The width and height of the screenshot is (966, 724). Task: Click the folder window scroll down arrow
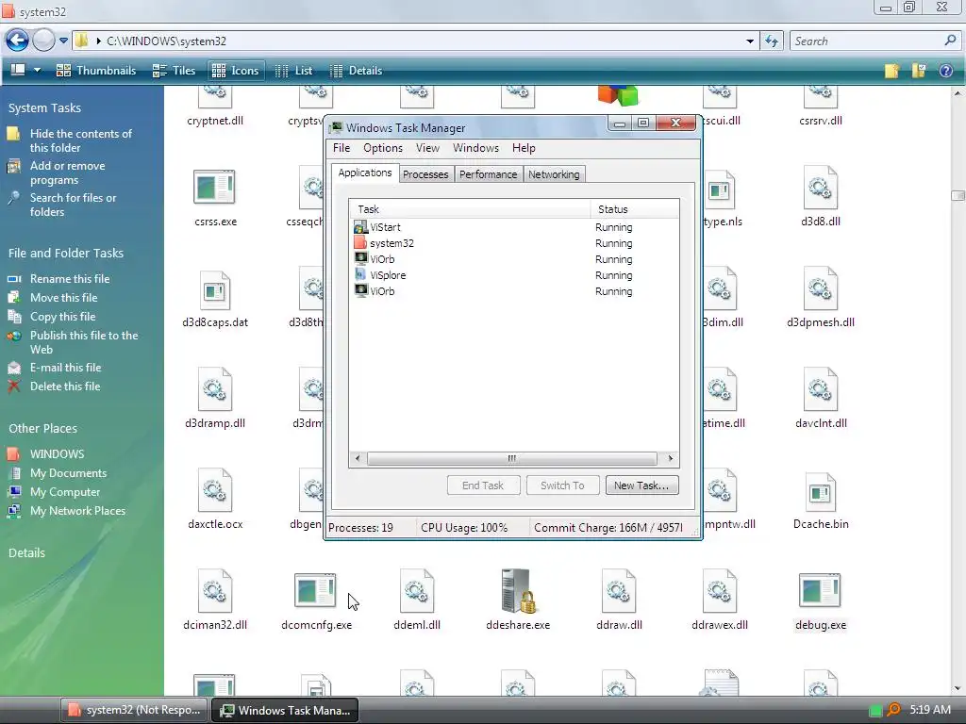958,688
